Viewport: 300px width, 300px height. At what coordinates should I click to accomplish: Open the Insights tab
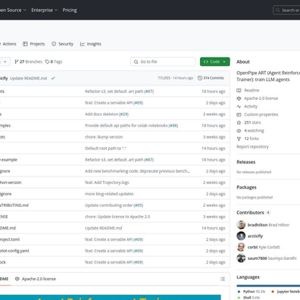91,44
